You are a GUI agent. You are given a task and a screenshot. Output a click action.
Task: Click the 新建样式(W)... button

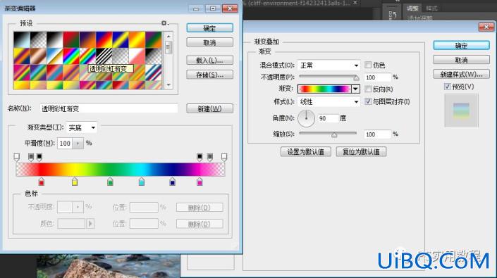[x=461, y=75]
